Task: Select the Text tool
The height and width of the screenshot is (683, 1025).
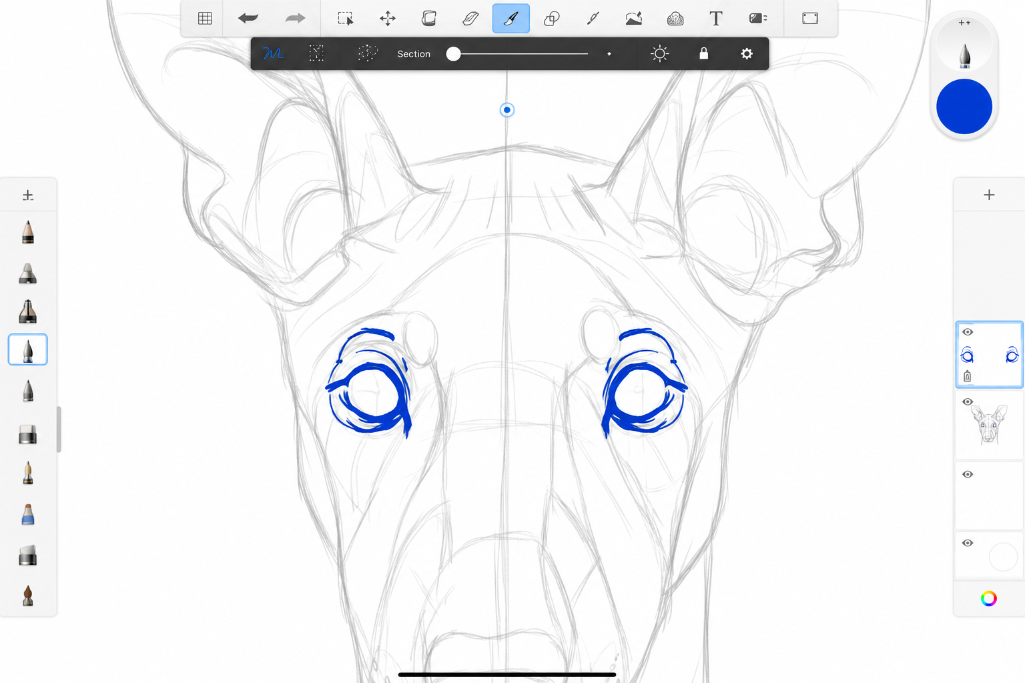Action: point(716,19)
